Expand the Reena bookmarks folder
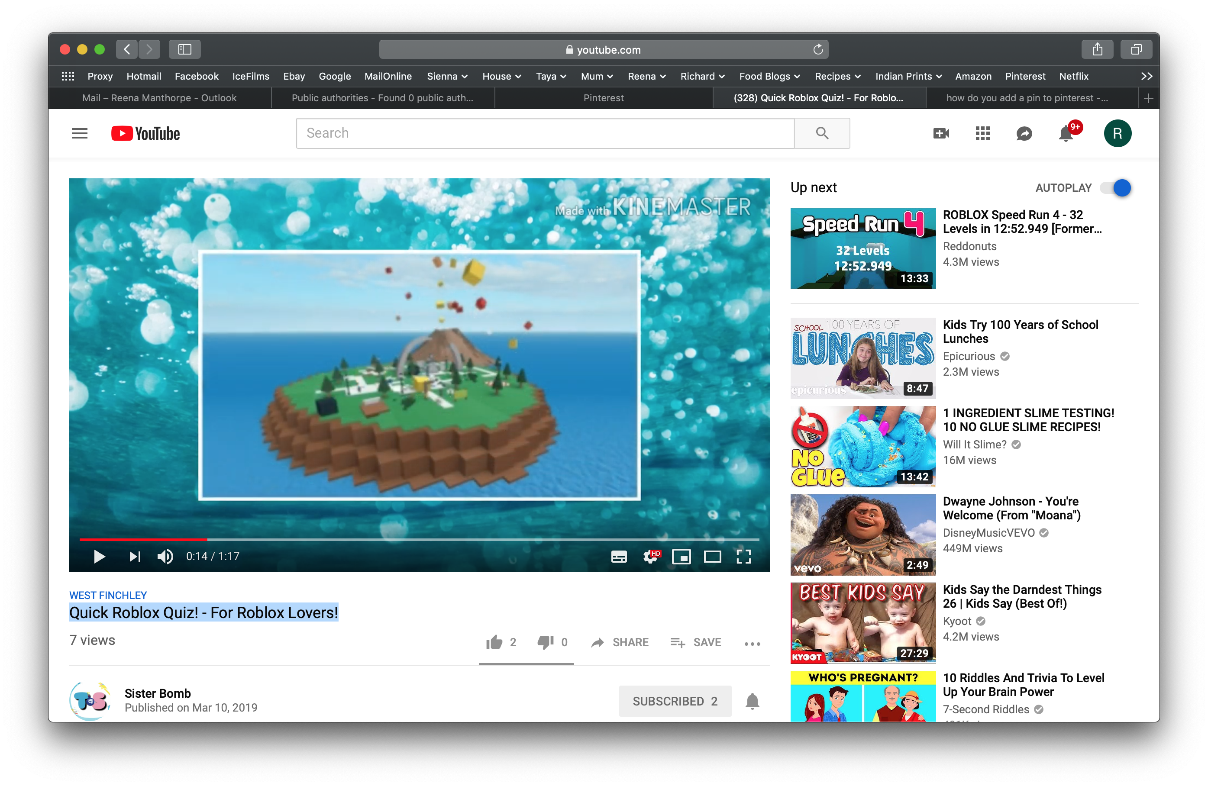Screen dimensions: 1208x786 point(647,76)
